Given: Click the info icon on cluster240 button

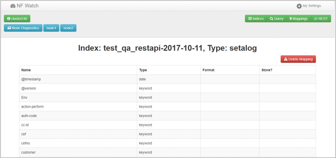Looking at the screenshot, I should (x=9, y=19).
